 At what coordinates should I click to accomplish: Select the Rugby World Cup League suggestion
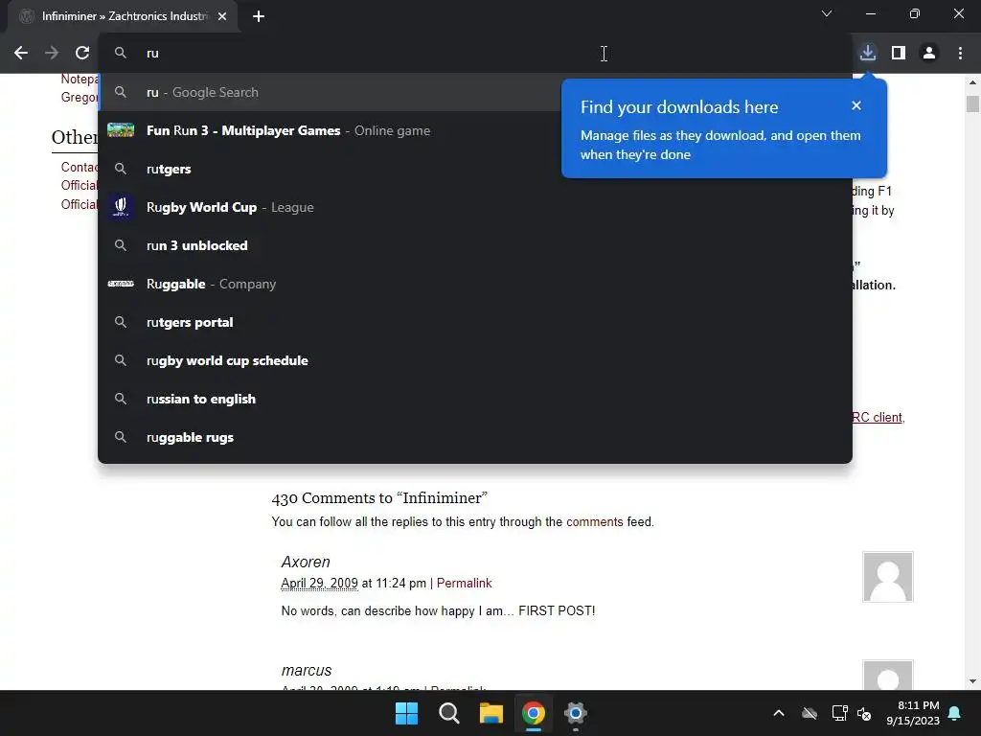coord(475,207)
